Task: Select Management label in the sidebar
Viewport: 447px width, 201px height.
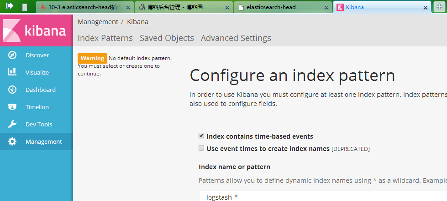Action: coord(44,142)
